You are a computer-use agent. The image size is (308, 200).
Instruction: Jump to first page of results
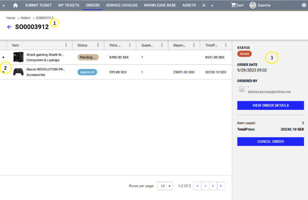(x=197, y=186)
